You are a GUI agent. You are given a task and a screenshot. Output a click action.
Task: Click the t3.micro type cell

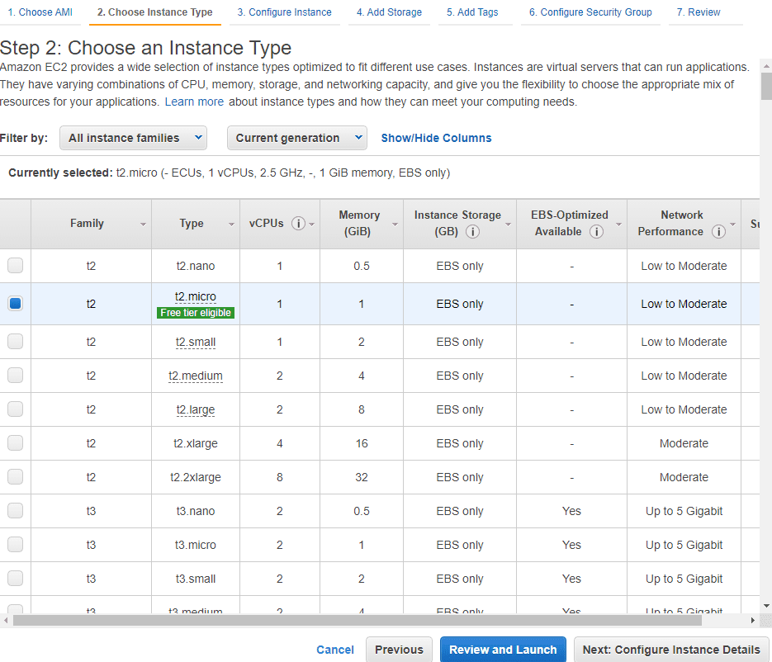[x=196, y=546]
